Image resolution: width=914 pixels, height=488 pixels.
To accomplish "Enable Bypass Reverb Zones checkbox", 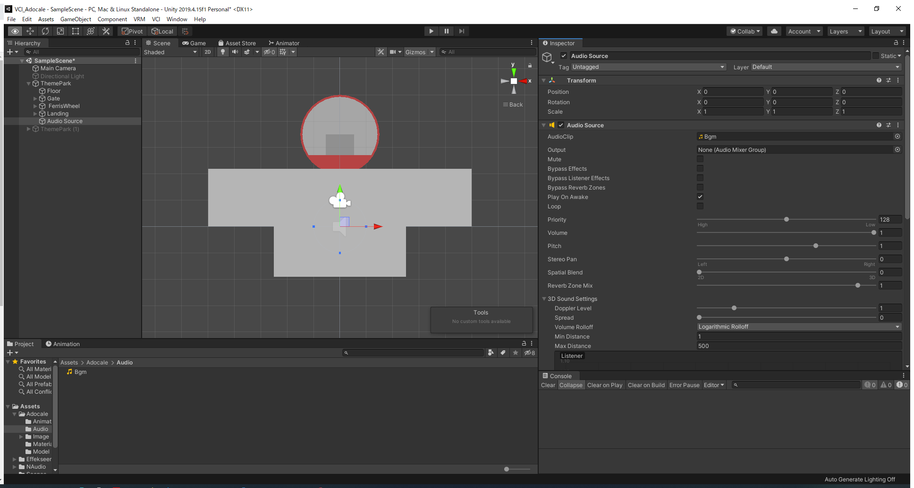I will pyautogui.click(x=700, y=188).
